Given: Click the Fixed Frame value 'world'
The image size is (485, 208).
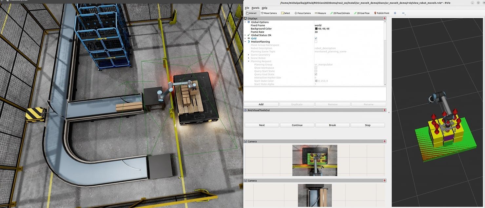Looking at the screenshot, I should click(318, 25).
